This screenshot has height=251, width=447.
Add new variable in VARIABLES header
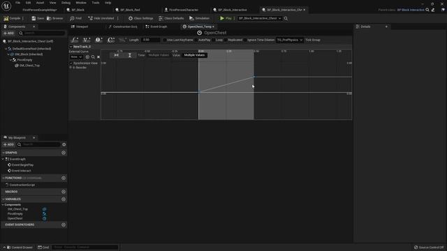click(x=64, y=199)
